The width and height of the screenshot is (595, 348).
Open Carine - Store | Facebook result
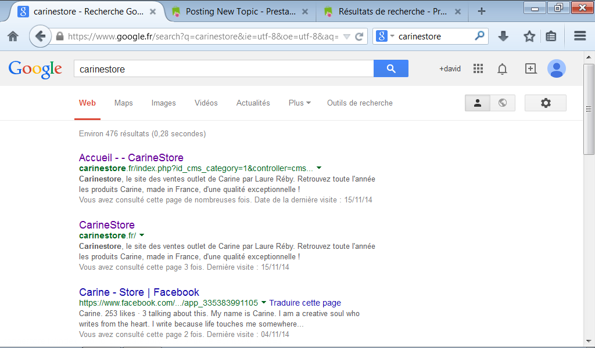139,292
